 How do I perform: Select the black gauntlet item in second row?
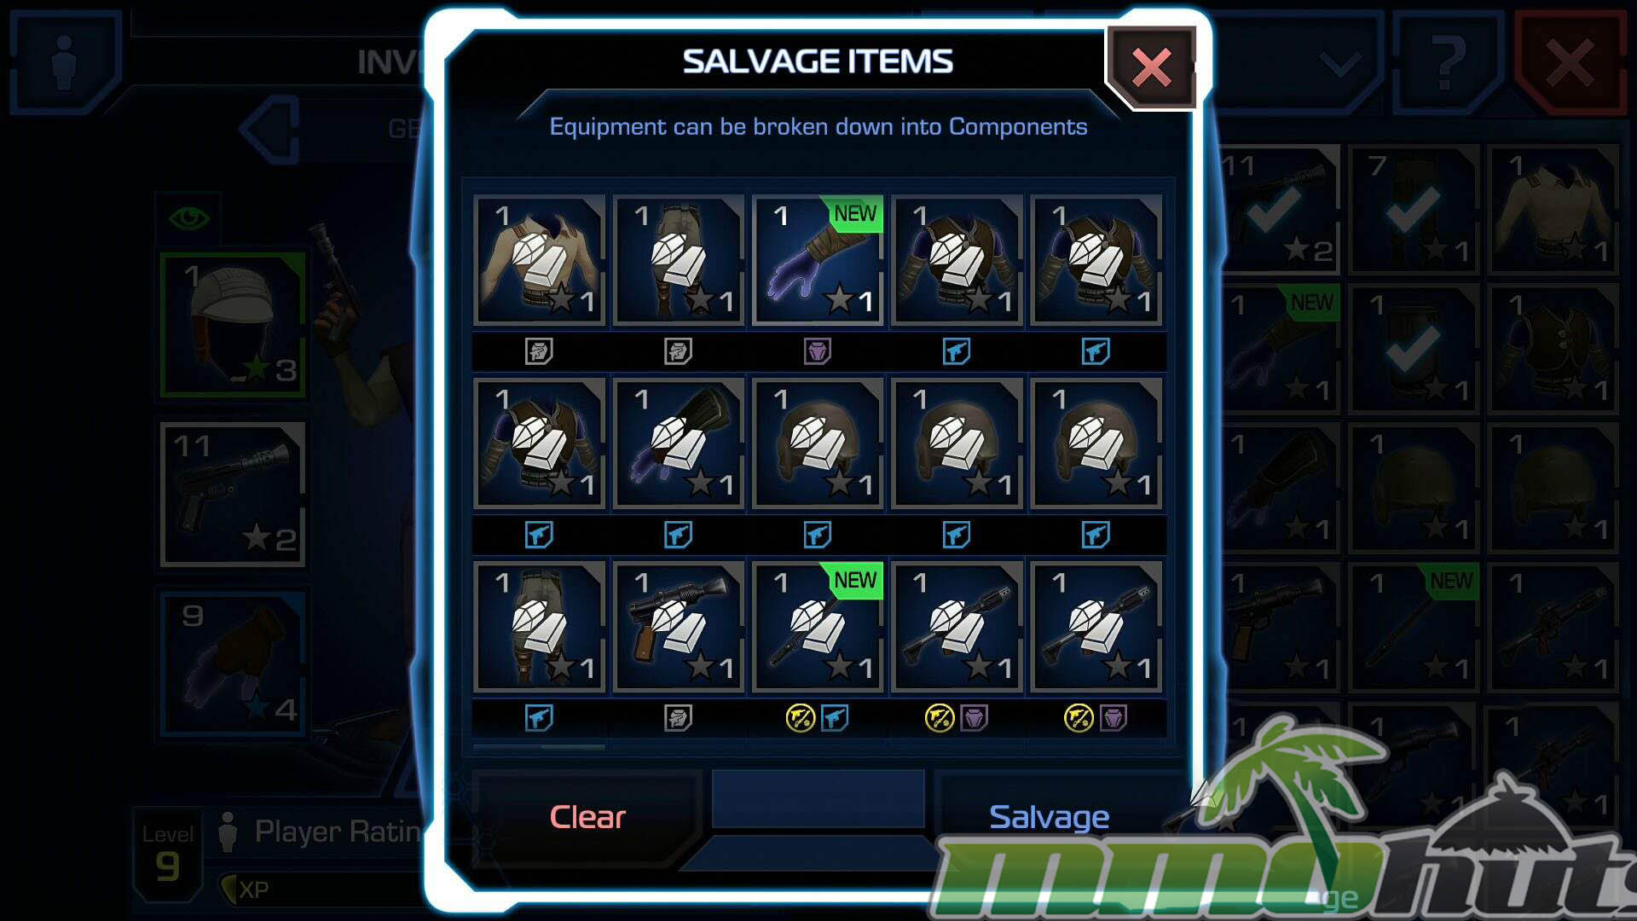pos(679,443)
